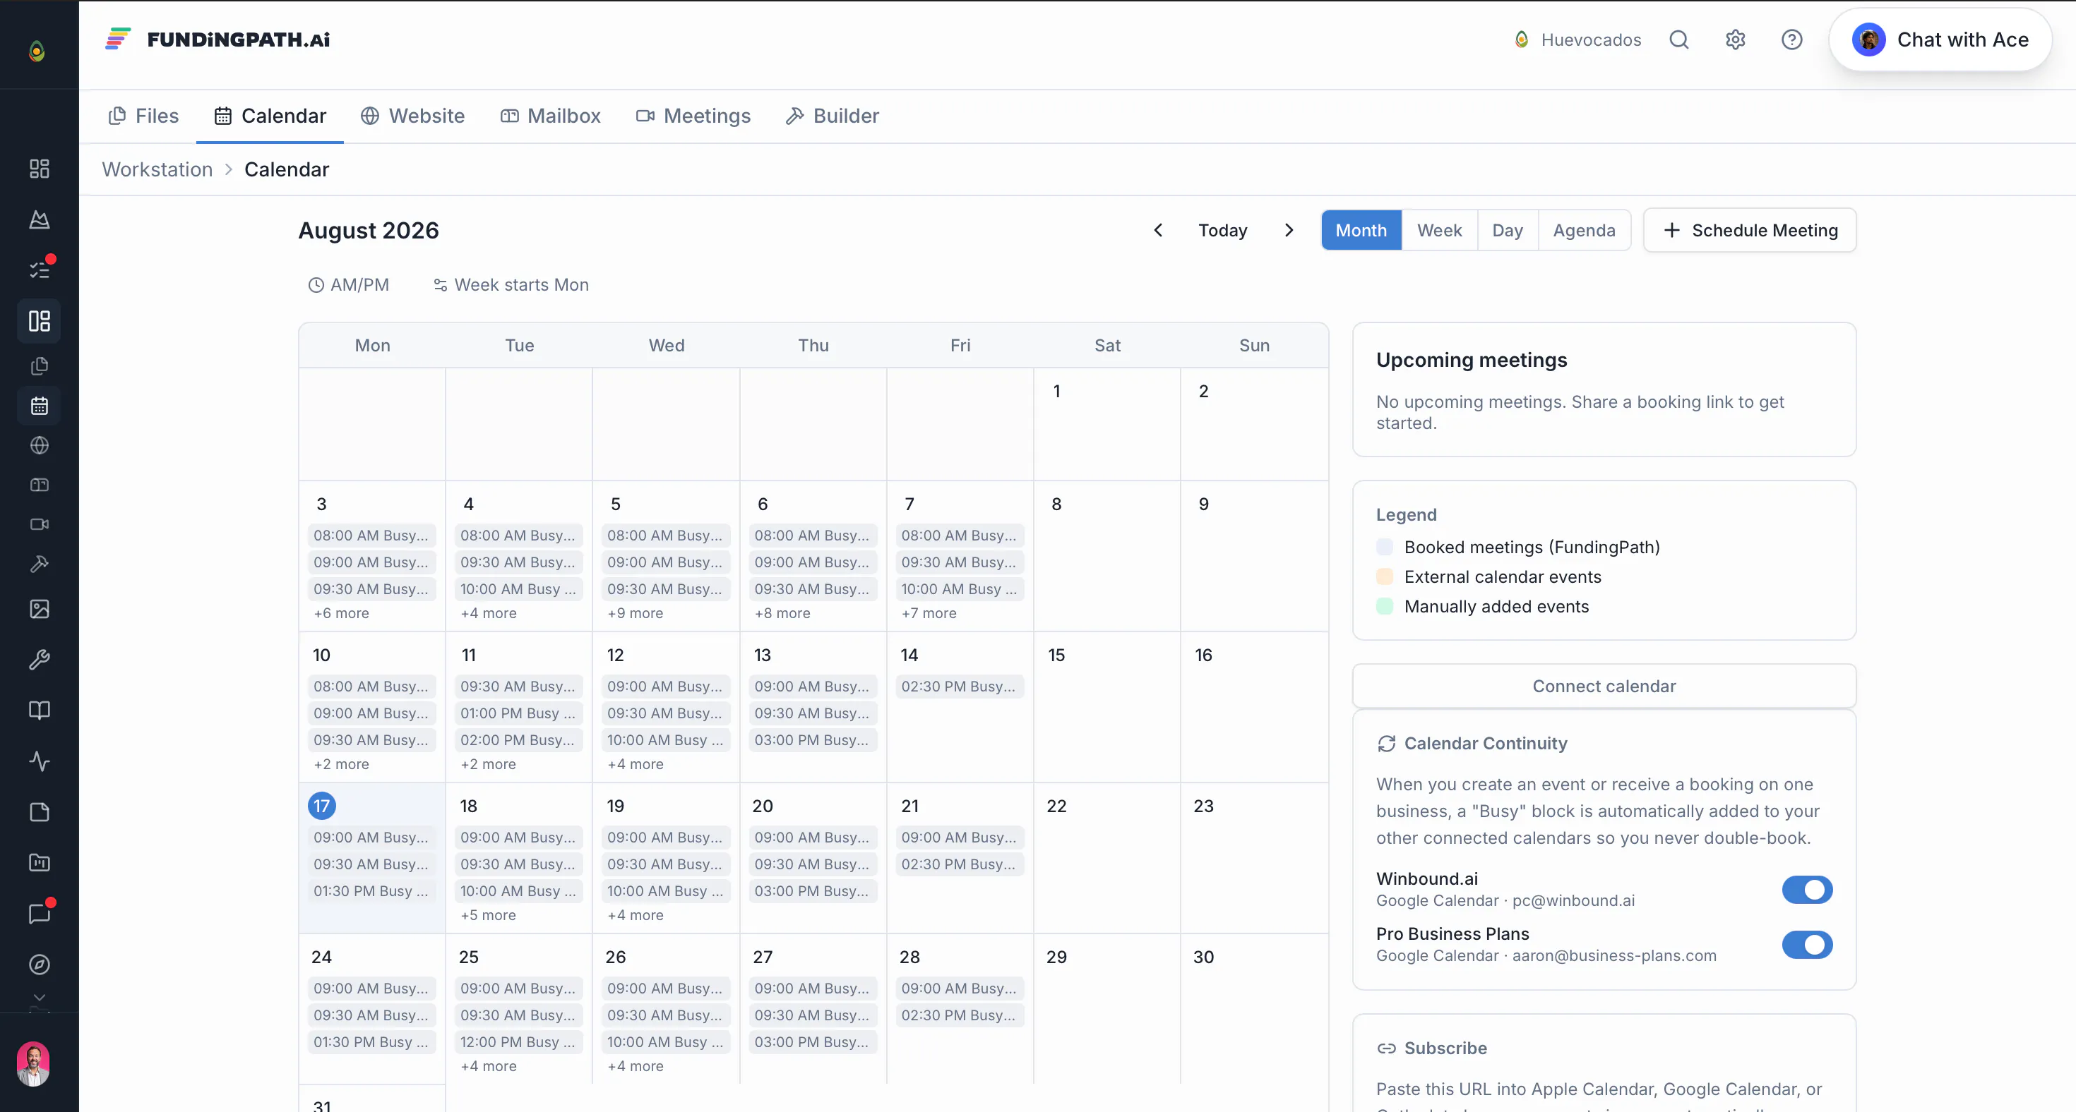Toggle the Winbound.ai calendar switch

point(1807,890)
